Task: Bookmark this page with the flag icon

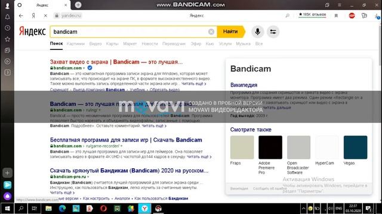Action: [336, 15]
